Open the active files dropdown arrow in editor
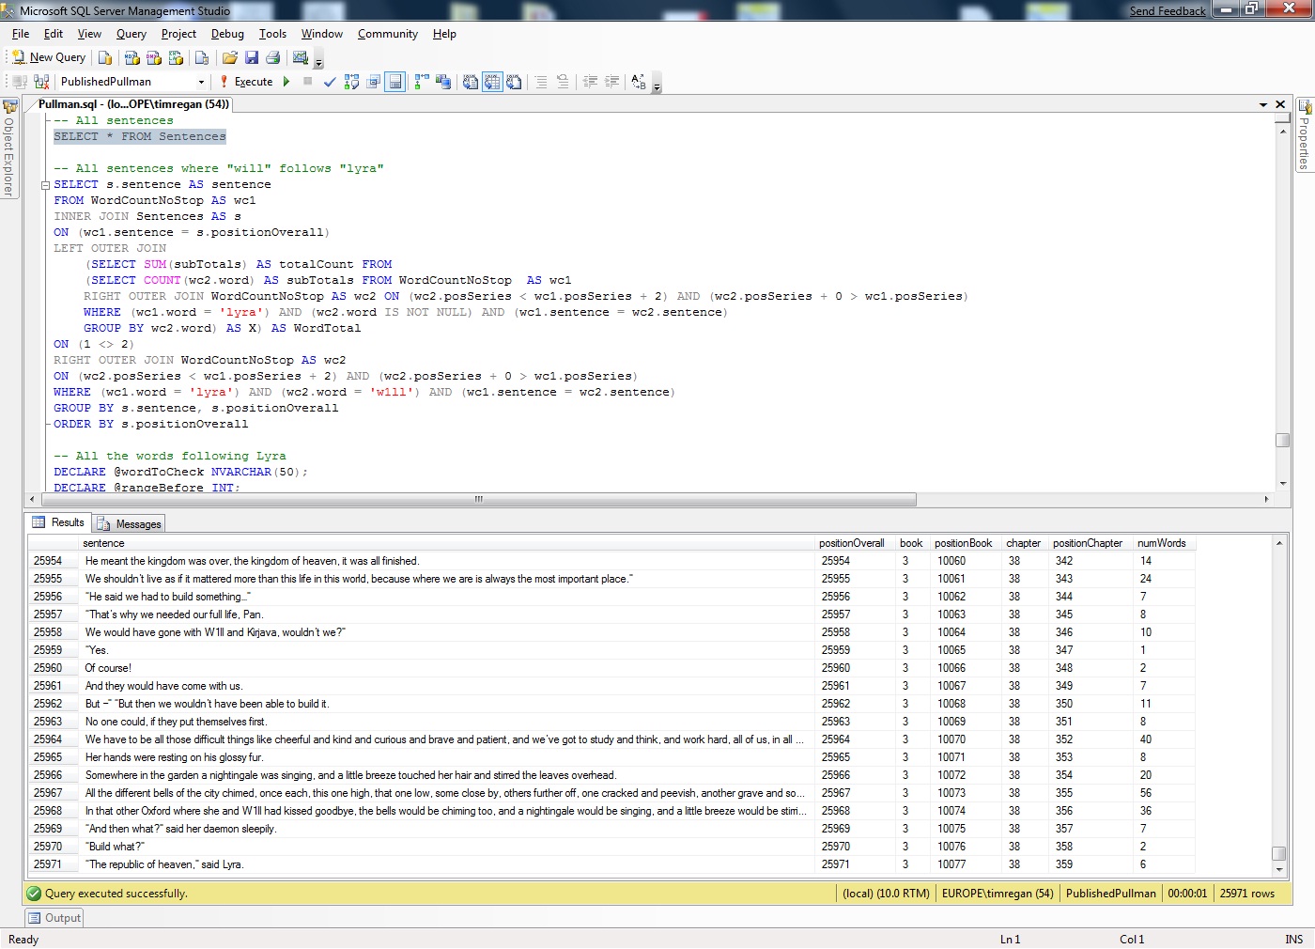Screen dimensions: 1315x949 click(x=1263, y=104)
